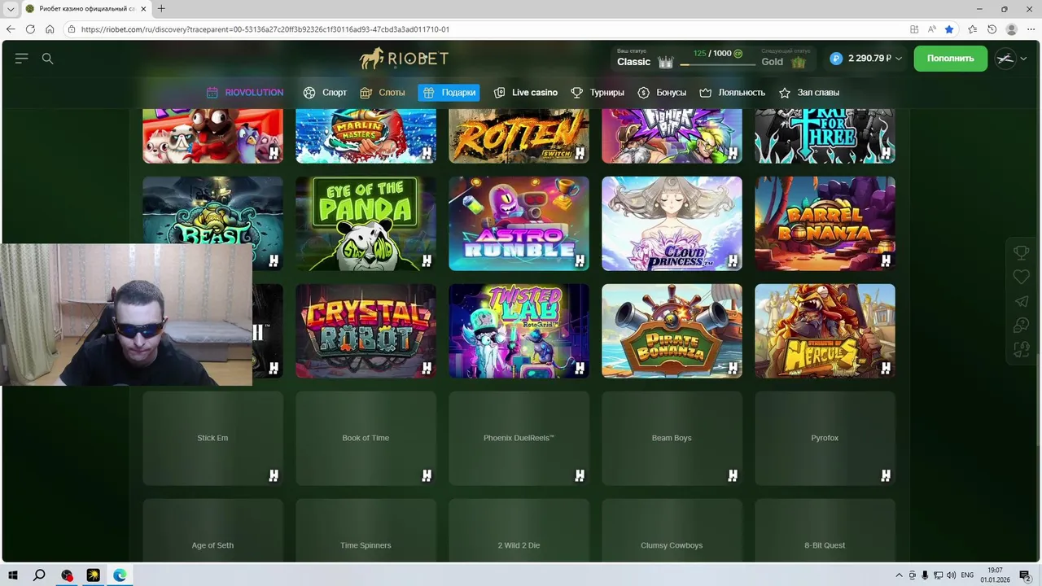Expand the profile dropdown chevron

(1023, 59)
